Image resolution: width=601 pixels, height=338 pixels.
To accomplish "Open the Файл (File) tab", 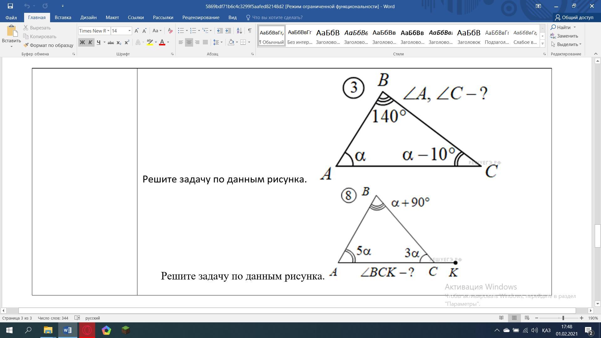I will point(11,18).
